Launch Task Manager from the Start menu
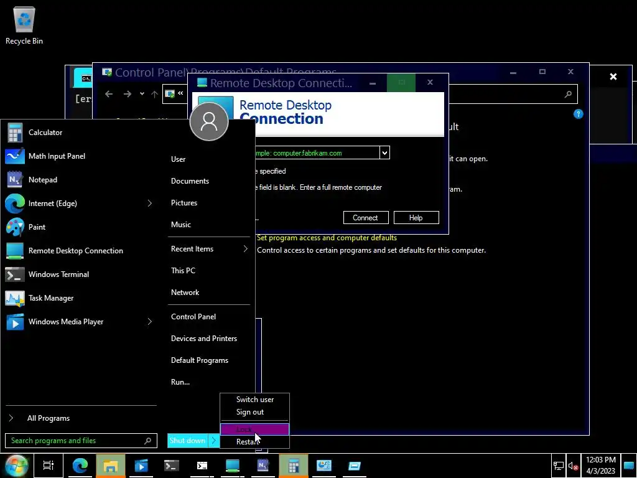 coord(80,298)
